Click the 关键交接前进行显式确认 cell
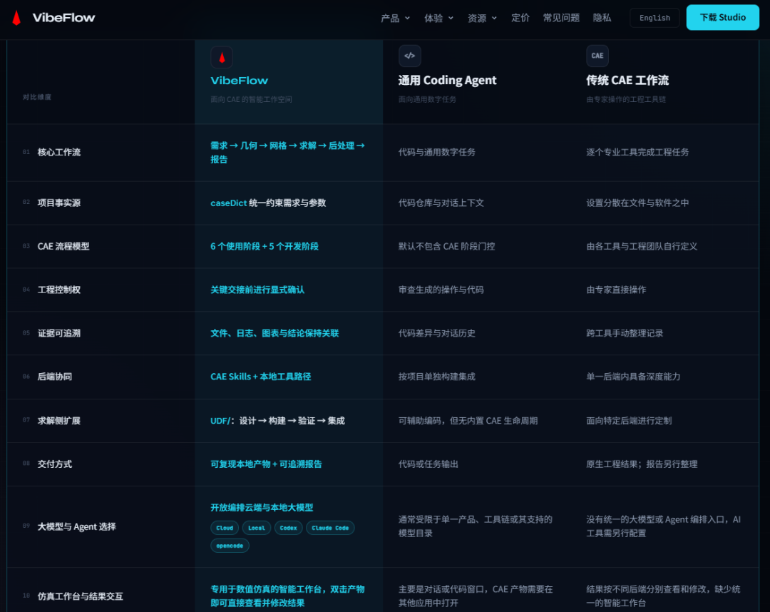 (x=257, y=290)
